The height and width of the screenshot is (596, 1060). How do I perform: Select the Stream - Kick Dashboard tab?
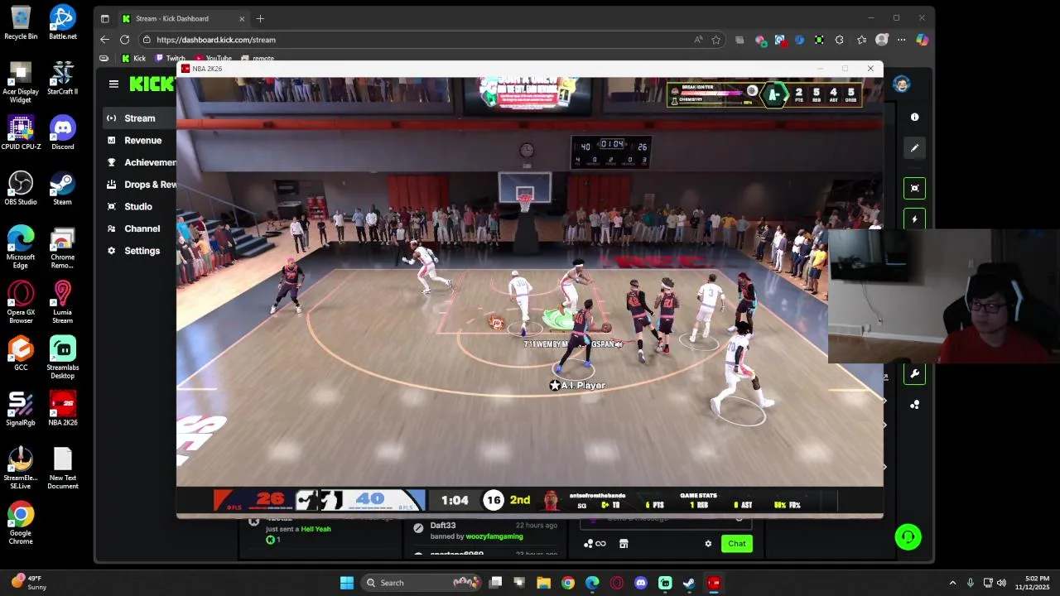pos(183,18)
